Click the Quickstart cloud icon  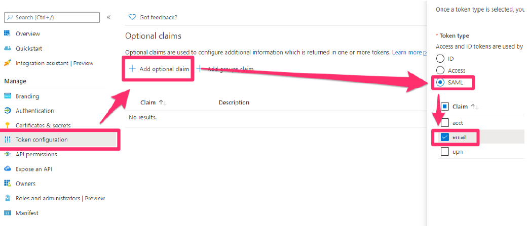(8, 49)
